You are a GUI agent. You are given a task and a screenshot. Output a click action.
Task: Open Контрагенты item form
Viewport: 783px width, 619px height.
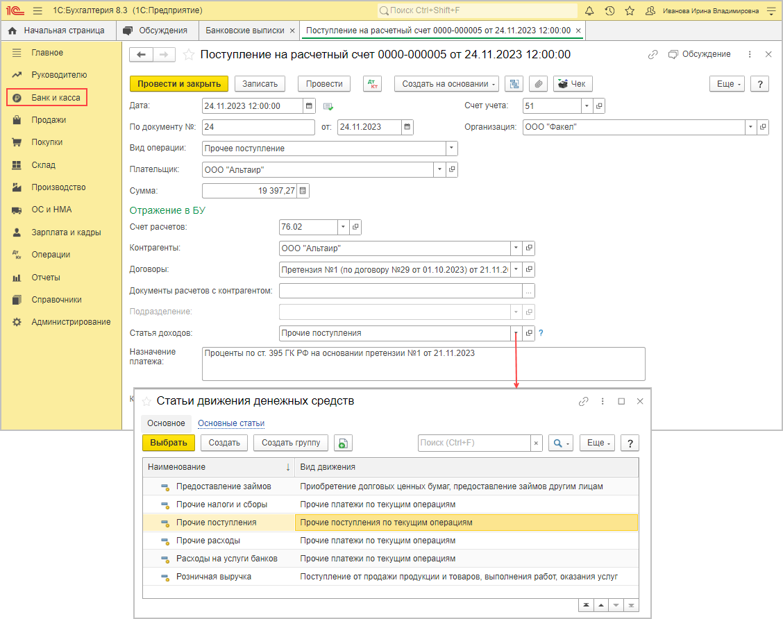(529, 248)
